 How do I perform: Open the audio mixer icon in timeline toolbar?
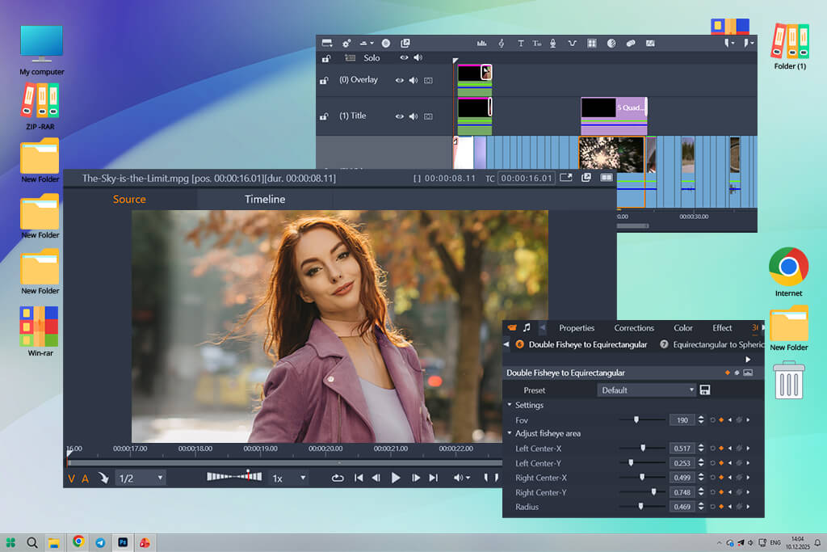click(x=481, y=44)
